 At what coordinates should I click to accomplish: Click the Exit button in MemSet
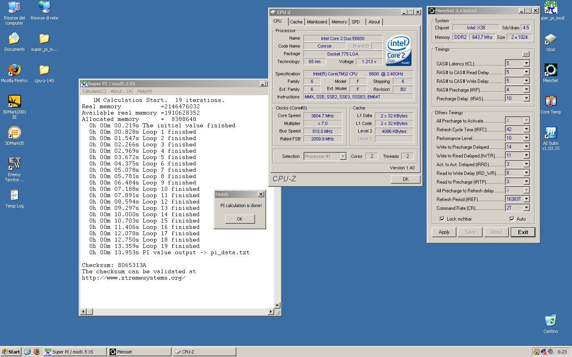click(x=523, y=232)
